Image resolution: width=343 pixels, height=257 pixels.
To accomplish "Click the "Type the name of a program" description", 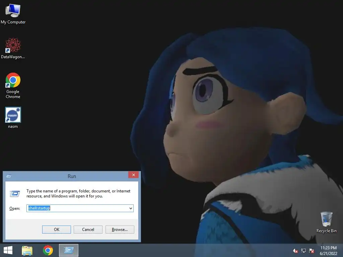I will (x=78, y=194).
